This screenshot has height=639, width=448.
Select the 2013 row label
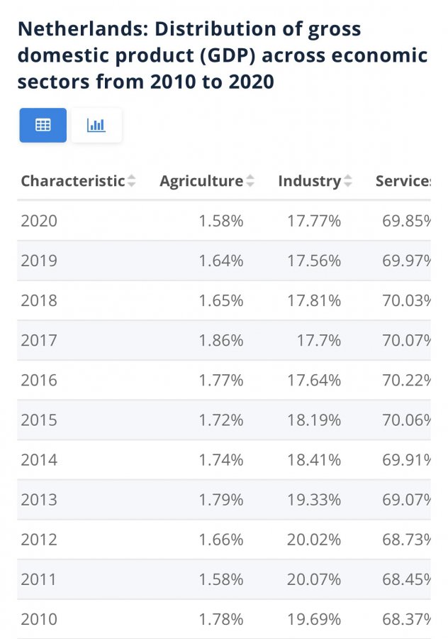(x=39, y=499)
